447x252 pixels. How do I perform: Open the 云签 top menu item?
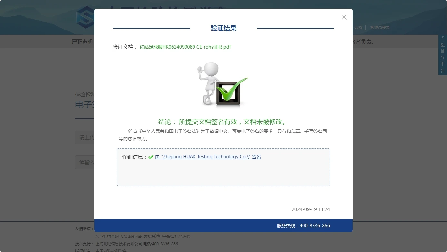358,28
